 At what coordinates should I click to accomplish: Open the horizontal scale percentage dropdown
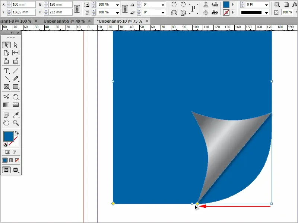tap(117, 4)
